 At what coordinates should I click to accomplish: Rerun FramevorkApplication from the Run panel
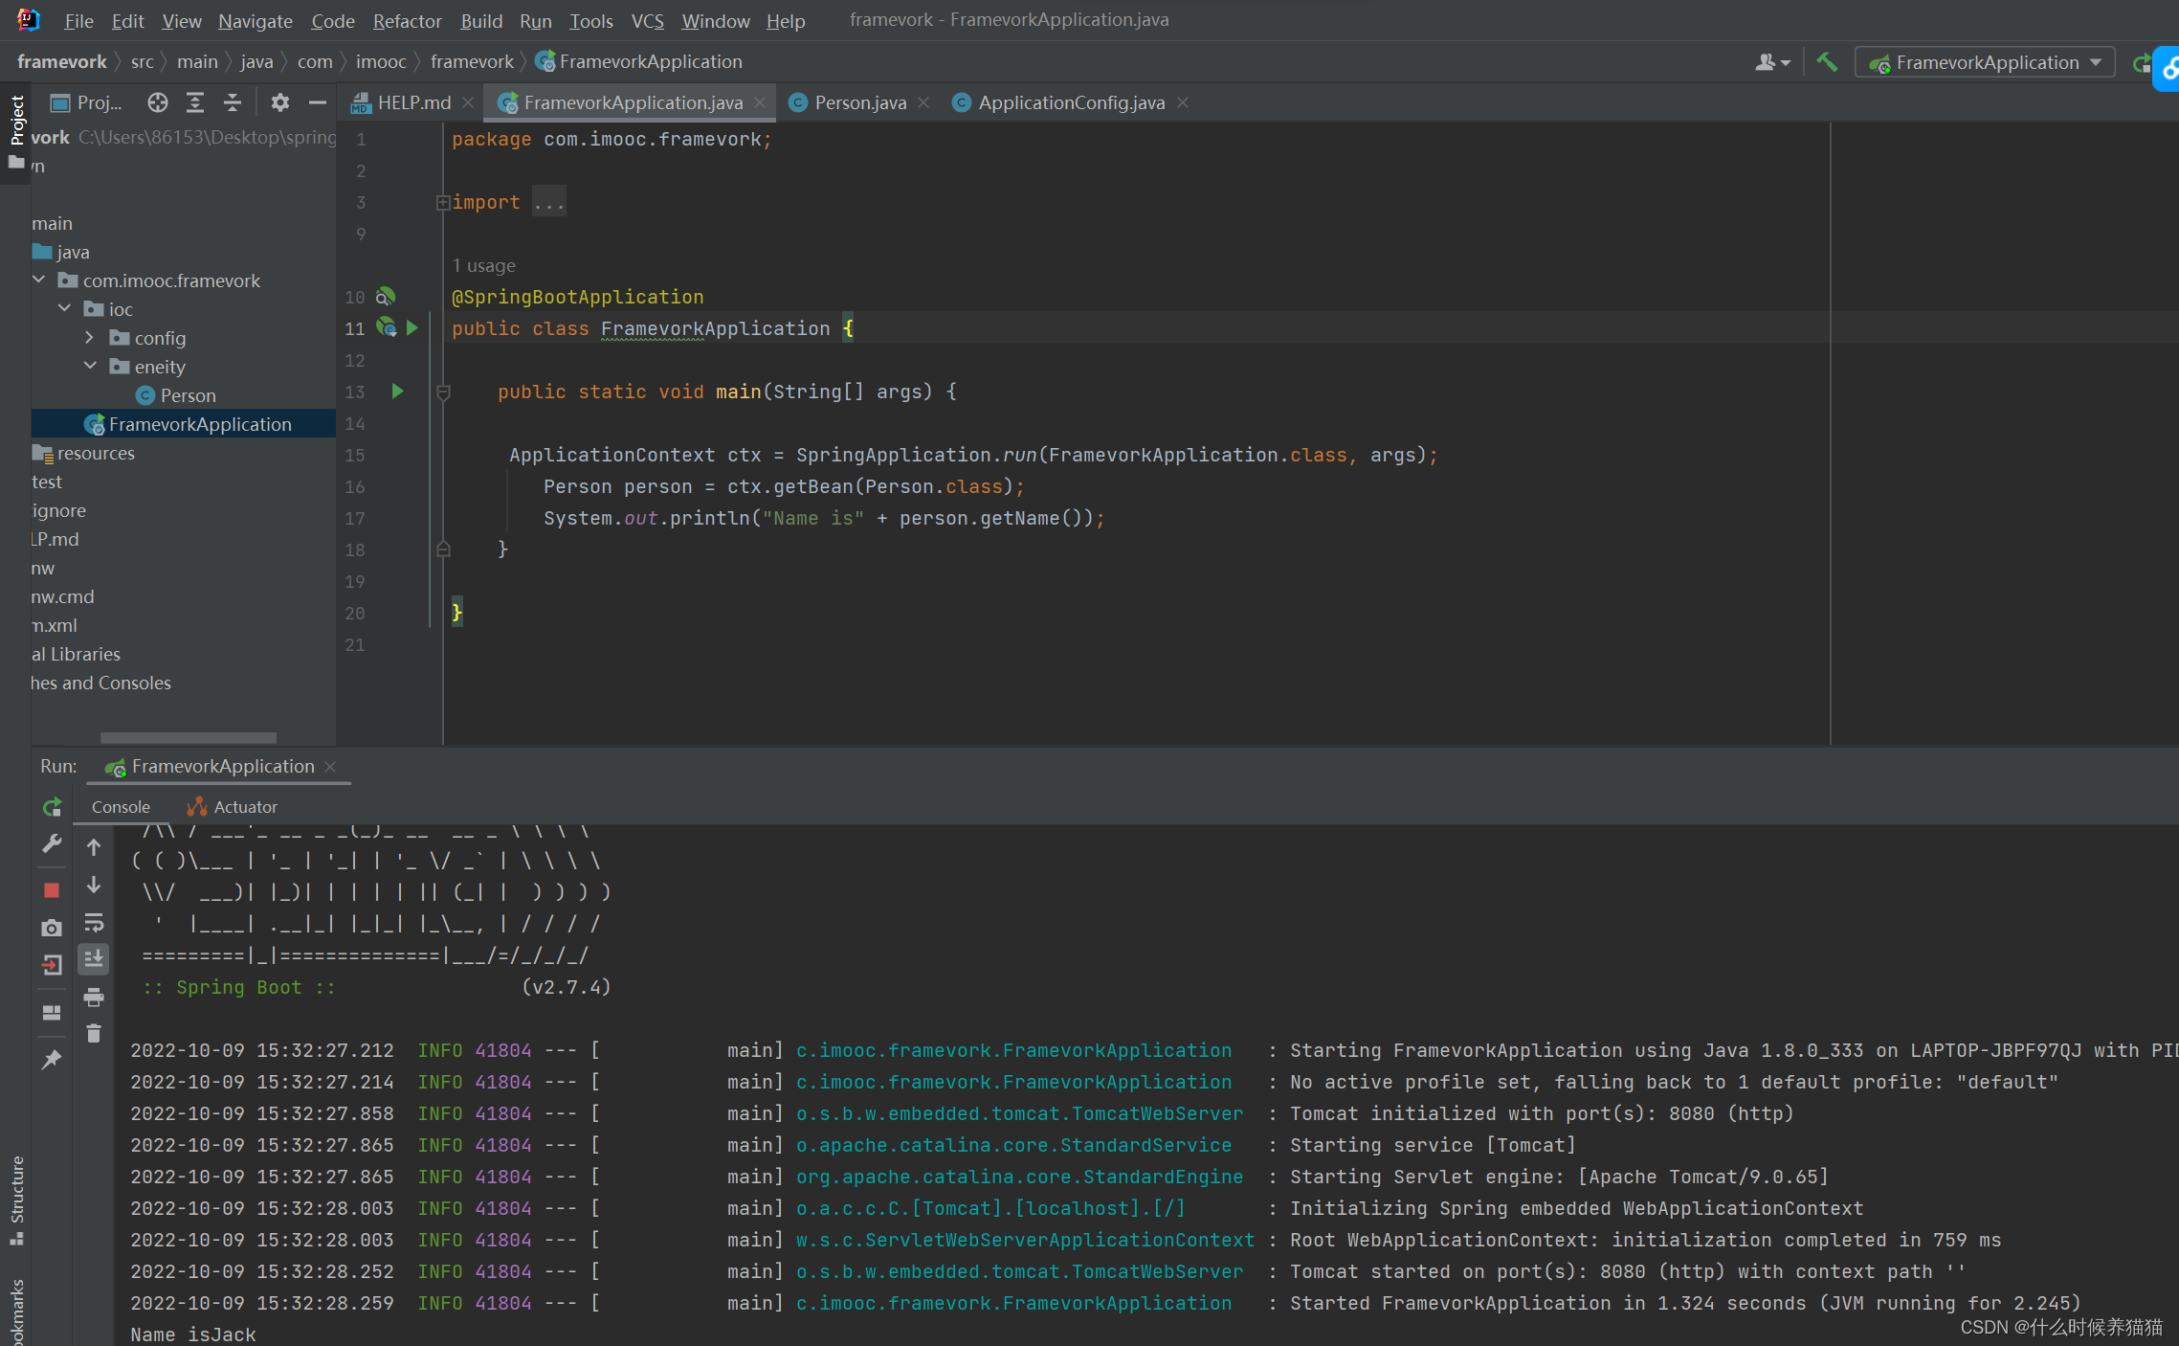click(52, 807)
